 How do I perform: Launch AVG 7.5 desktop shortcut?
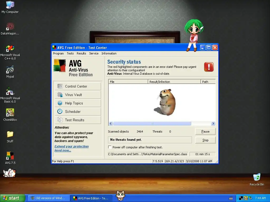point(10,158)
